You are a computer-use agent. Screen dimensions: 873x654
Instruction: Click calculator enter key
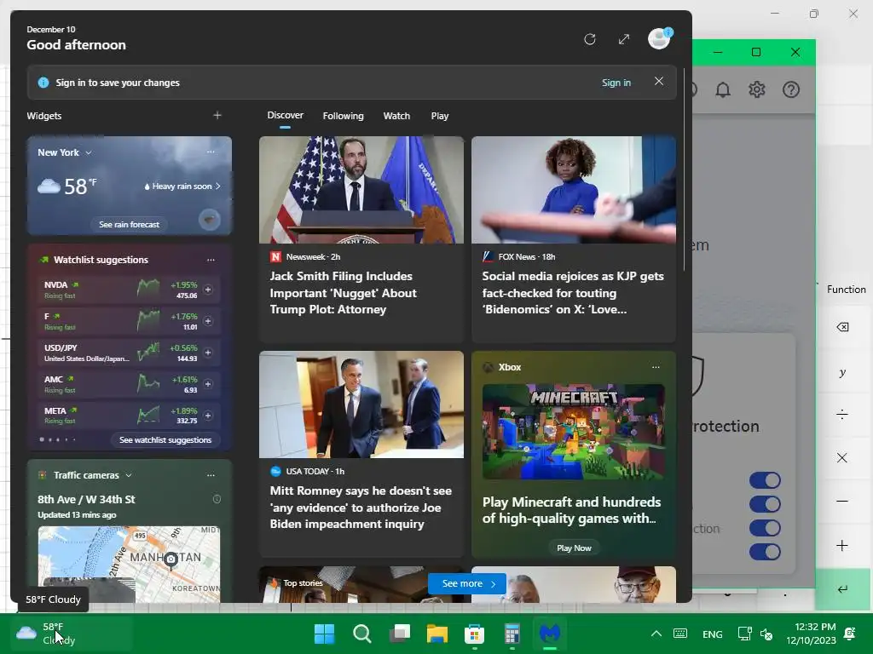click(x=843, y=589)
